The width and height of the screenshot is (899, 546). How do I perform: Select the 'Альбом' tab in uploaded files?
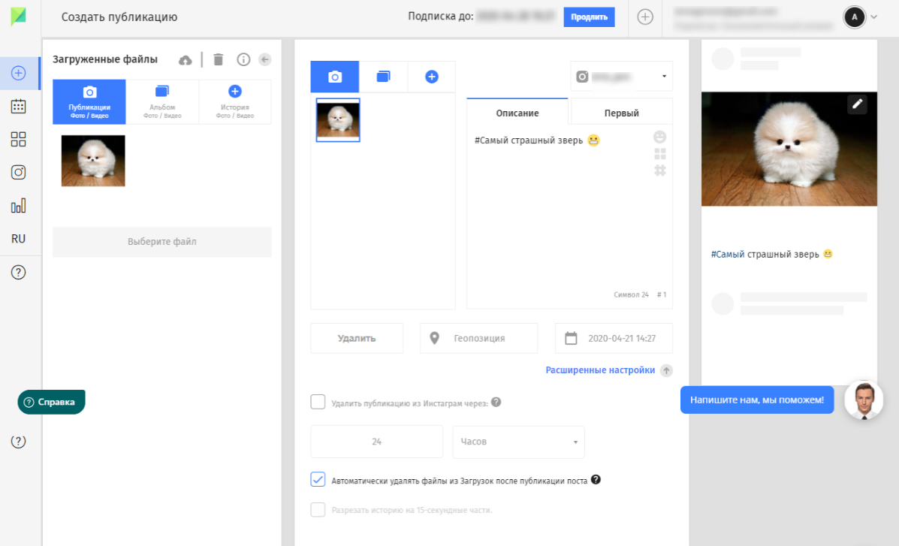click(x=162, y=102)
